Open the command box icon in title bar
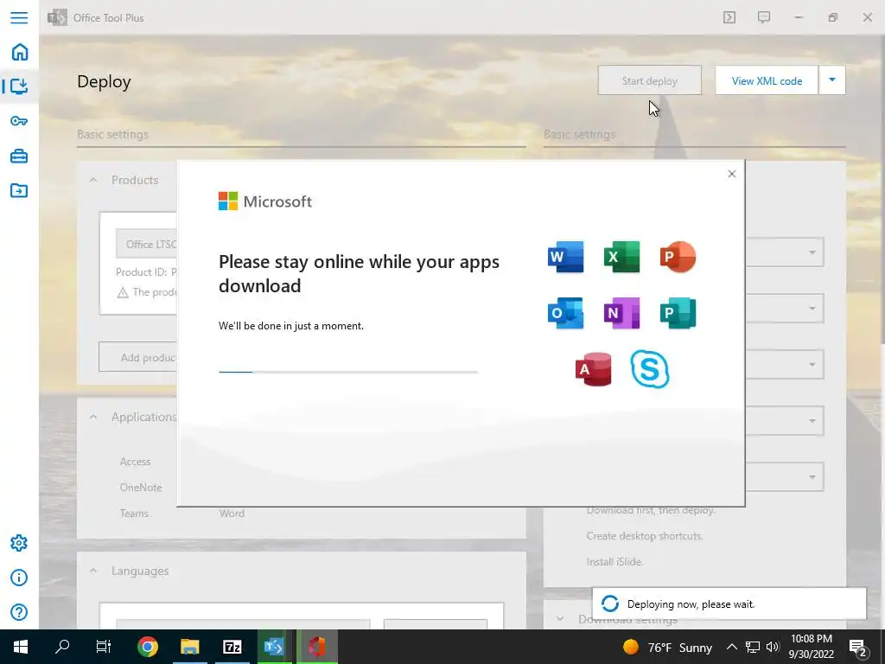This screenshot has height=664, width=885. [x=729, y=17]
